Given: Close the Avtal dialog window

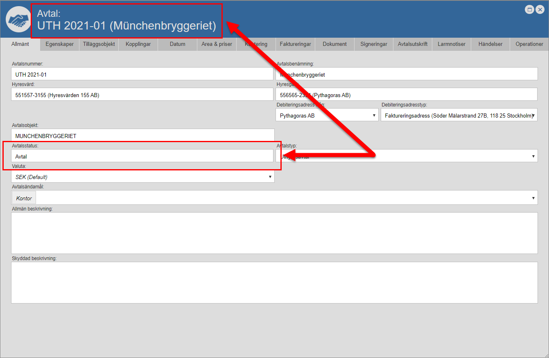Looking at the screenshot, I should [540, 9].
